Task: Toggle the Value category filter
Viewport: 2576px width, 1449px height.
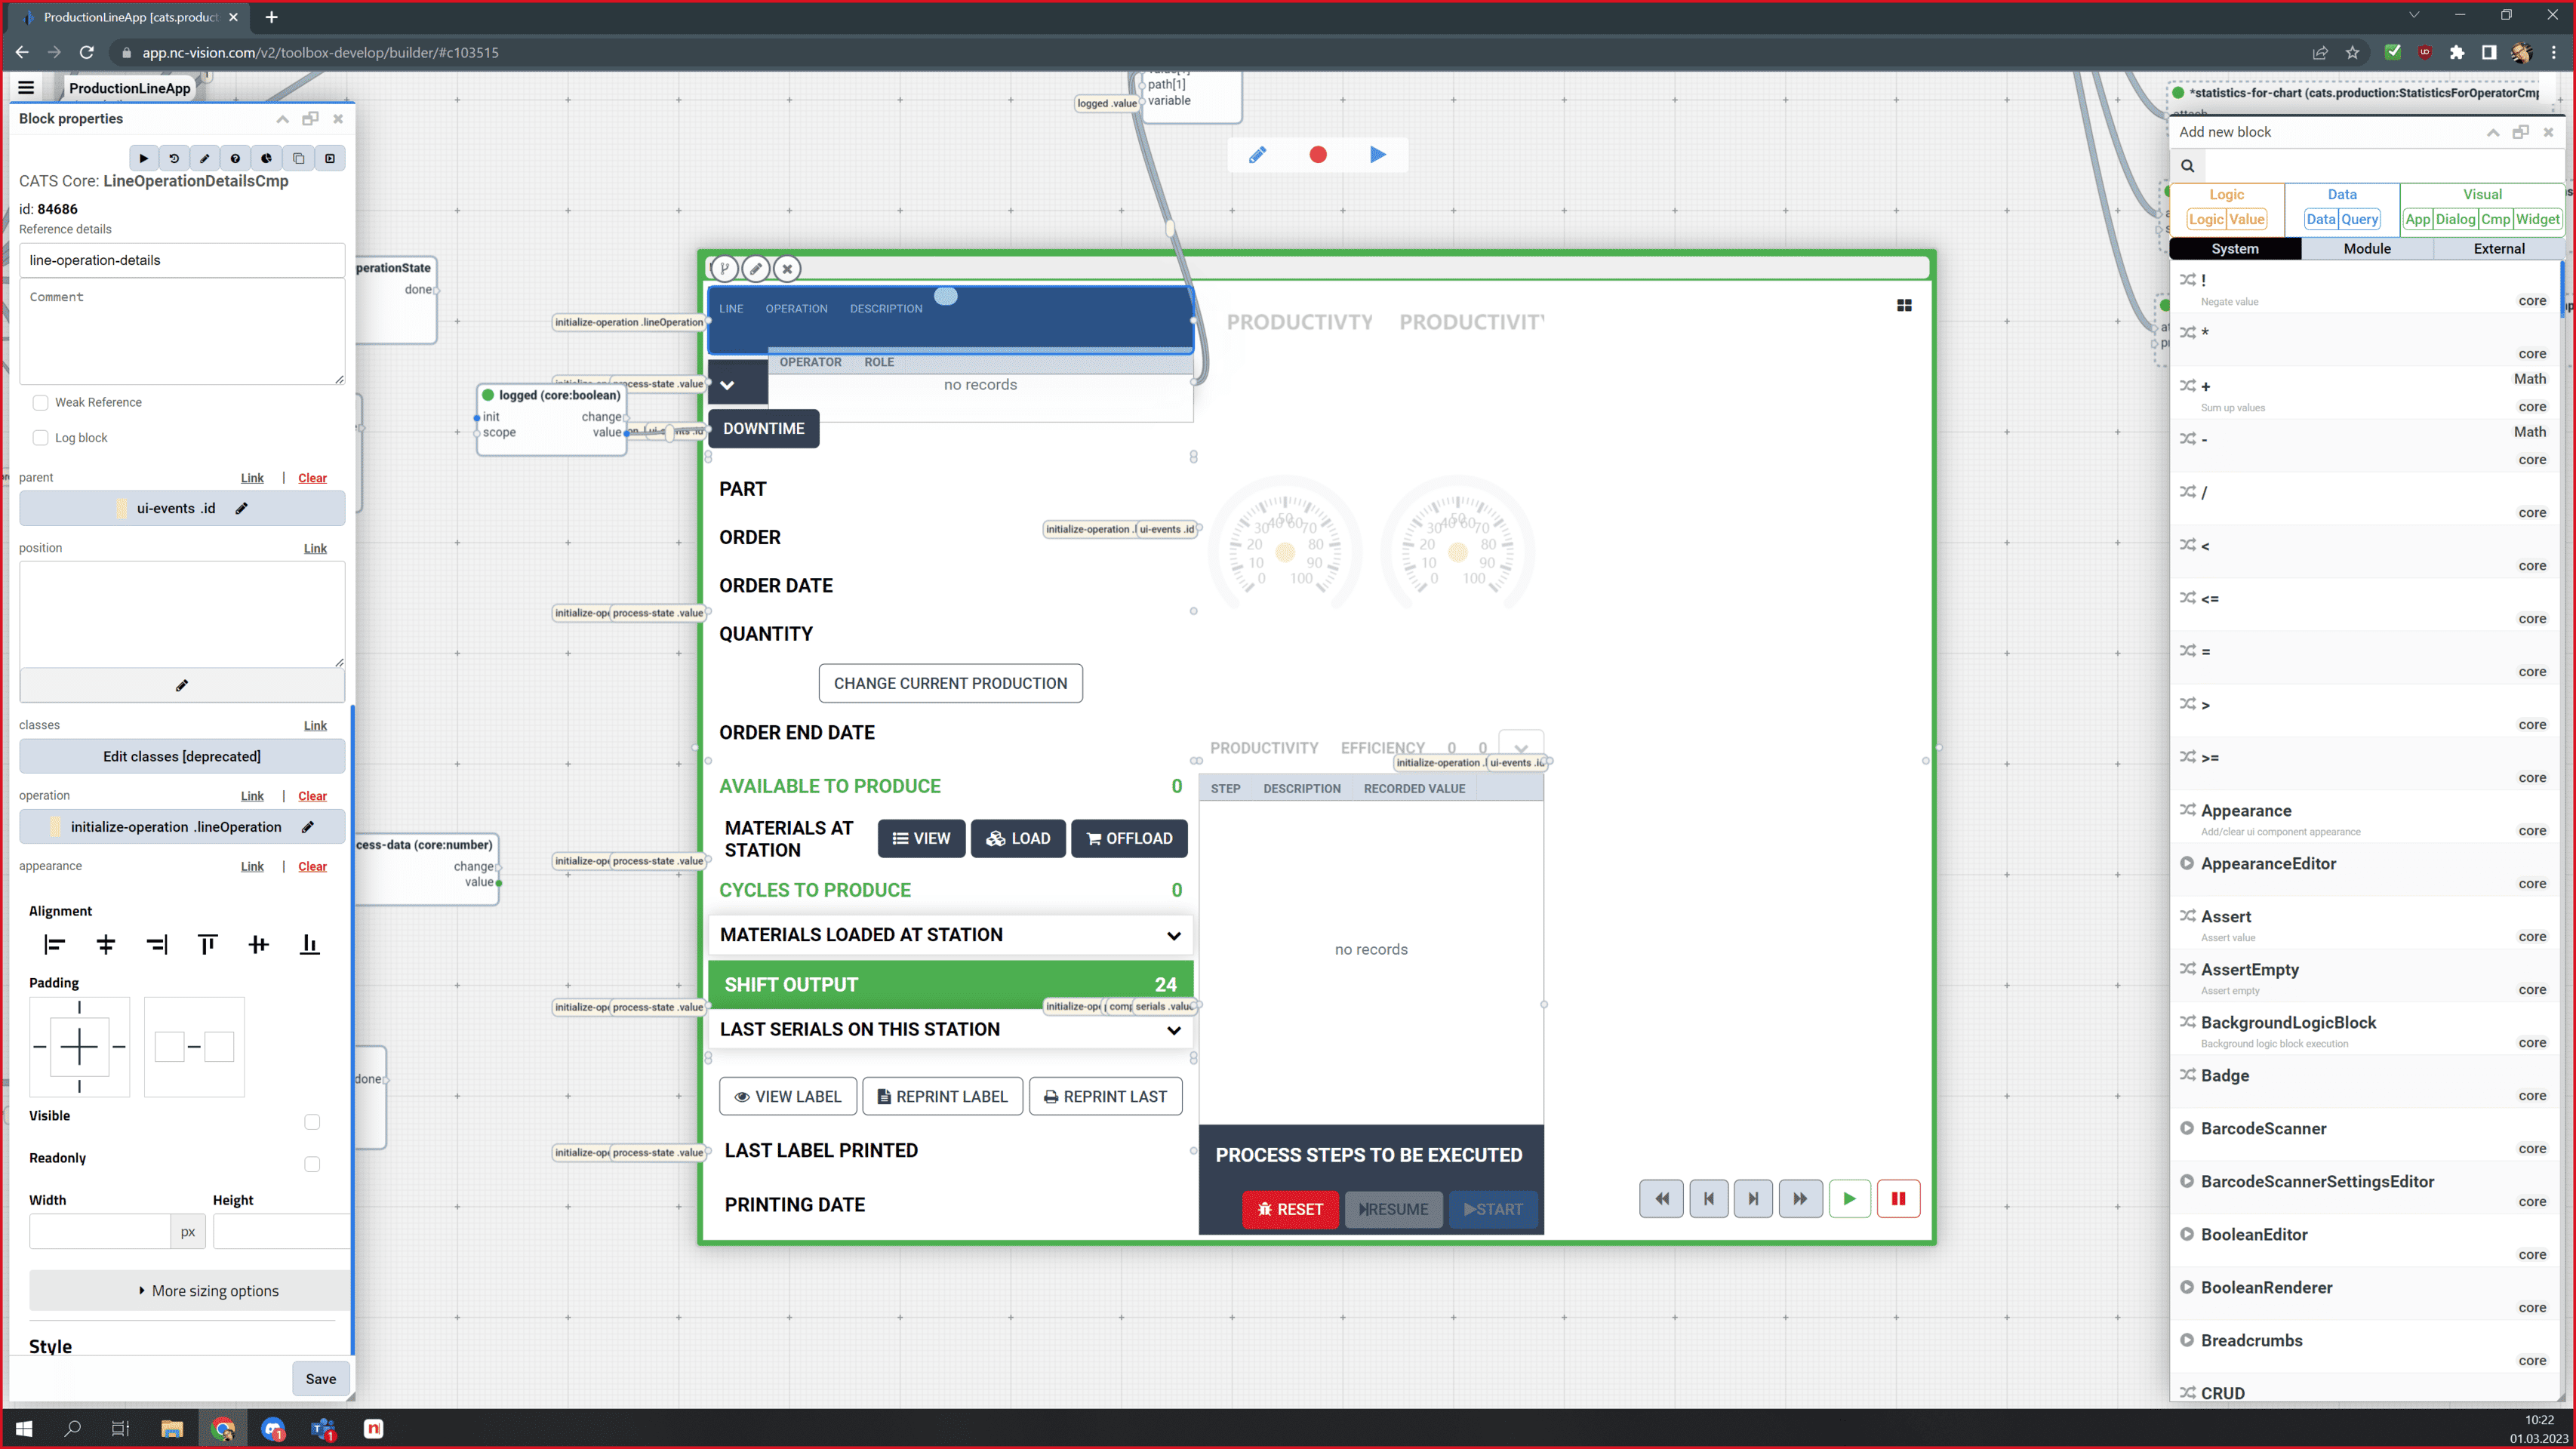Action: click(2247, 219)
